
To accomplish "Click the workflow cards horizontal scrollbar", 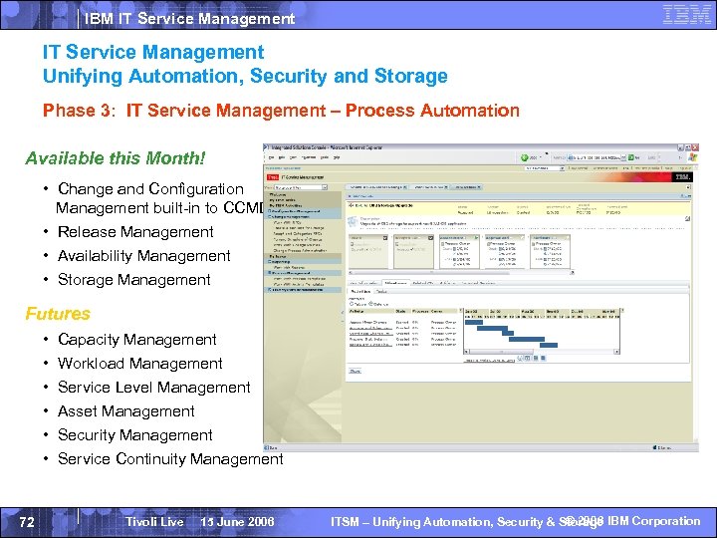I will point(460,272).
